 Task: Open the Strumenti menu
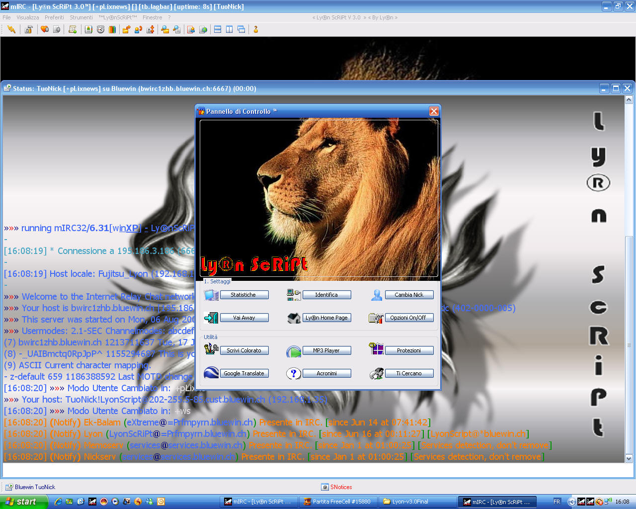click(81, 17)
